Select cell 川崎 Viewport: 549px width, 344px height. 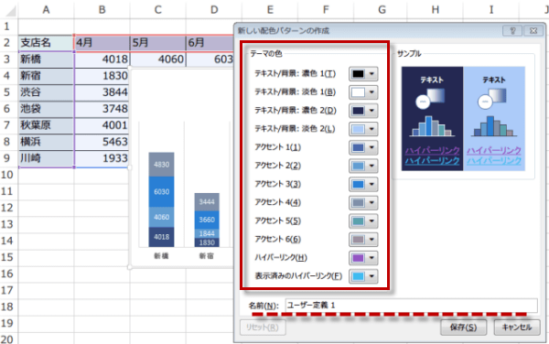point(46,158)
